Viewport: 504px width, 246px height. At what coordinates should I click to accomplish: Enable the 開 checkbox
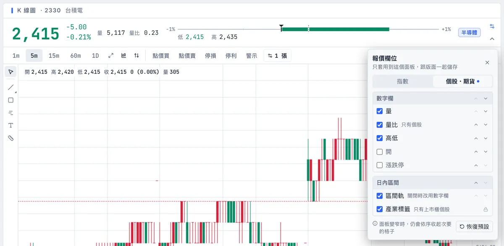(x=380, y=152)
